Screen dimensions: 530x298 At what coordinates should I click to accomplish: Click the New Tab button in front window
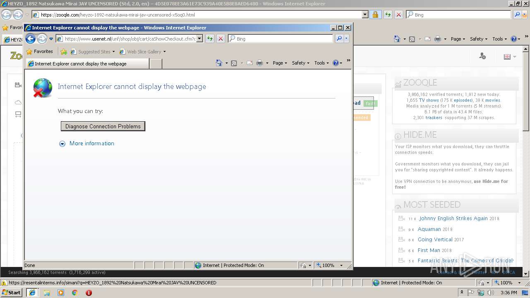point(156,64)
